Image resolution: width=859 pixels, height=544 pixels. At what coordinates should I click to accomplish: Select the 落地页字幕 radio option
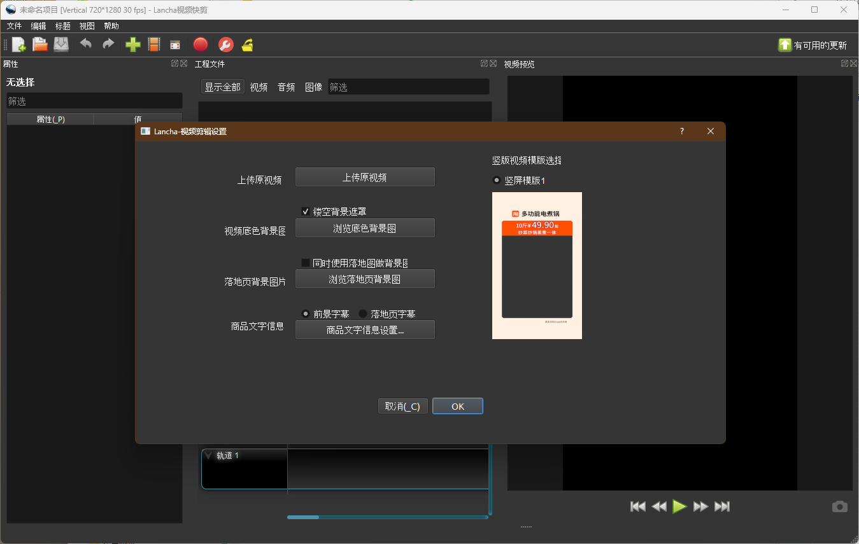tap(363, 314)
